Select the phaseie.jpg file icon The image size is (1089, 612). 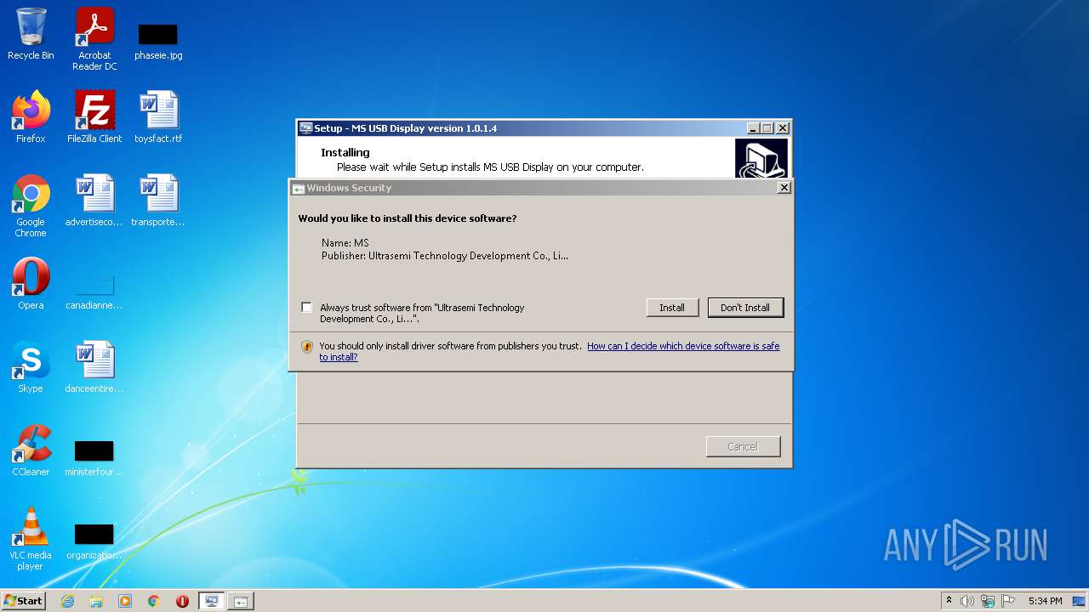coord(158,41)
